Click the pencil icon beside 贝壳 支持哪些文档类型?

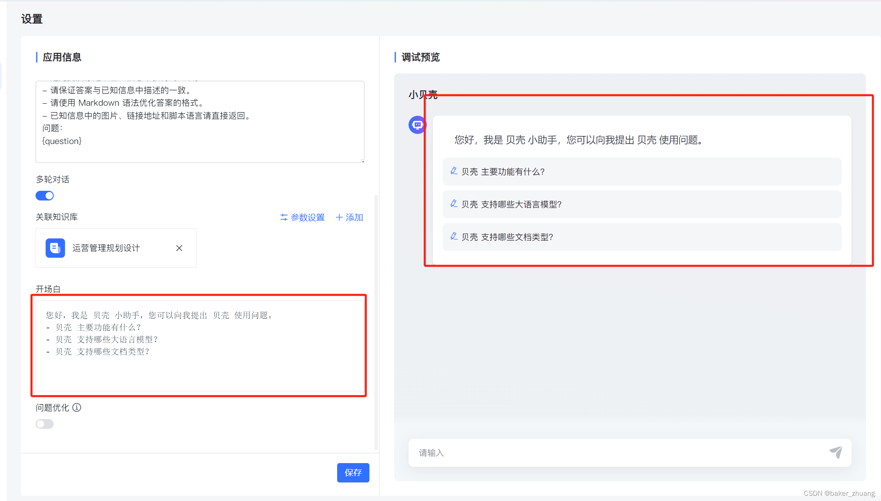pos(454,237)
